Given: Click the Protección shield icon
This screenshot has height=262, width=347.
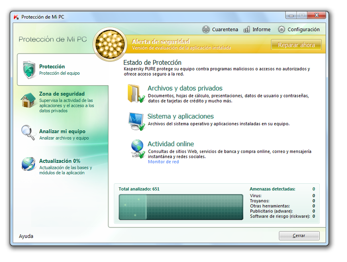Looking at the screenshot, I should (x=29, y=70).
